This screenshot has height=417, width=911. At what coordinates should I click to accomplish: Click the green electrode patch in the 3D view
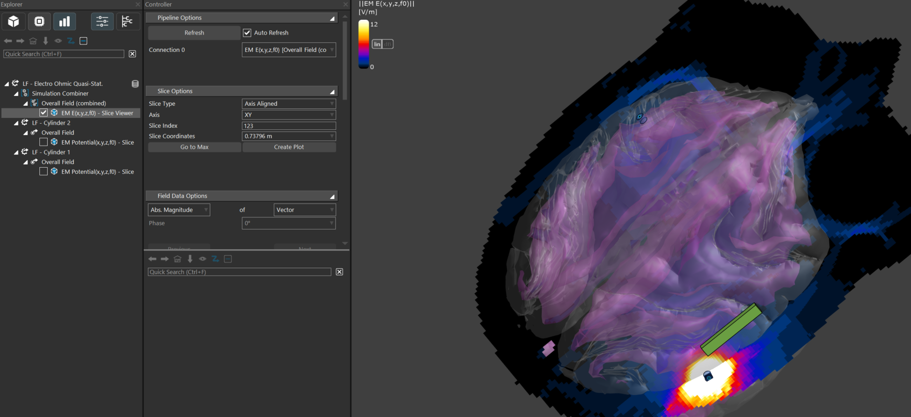(731, 330)
